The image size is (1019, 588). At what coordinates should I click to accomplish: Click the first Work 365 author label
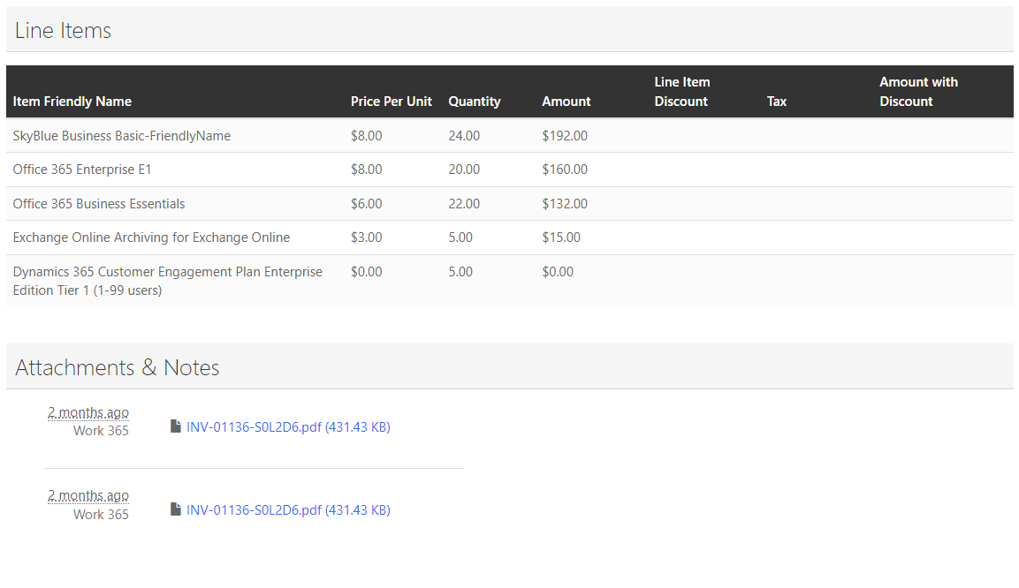point(101,431)
